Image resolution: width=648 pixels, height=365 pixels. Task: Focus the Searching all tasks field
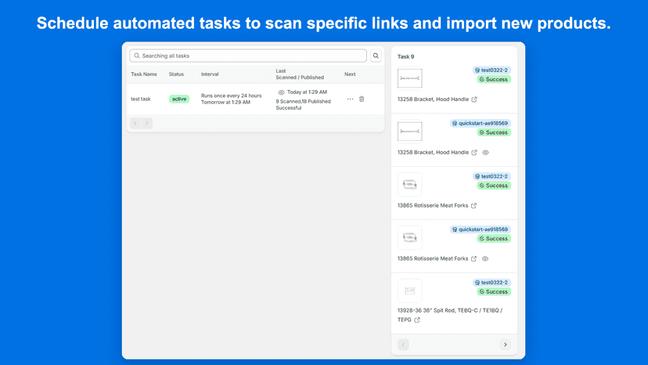[x=248, y=56]
